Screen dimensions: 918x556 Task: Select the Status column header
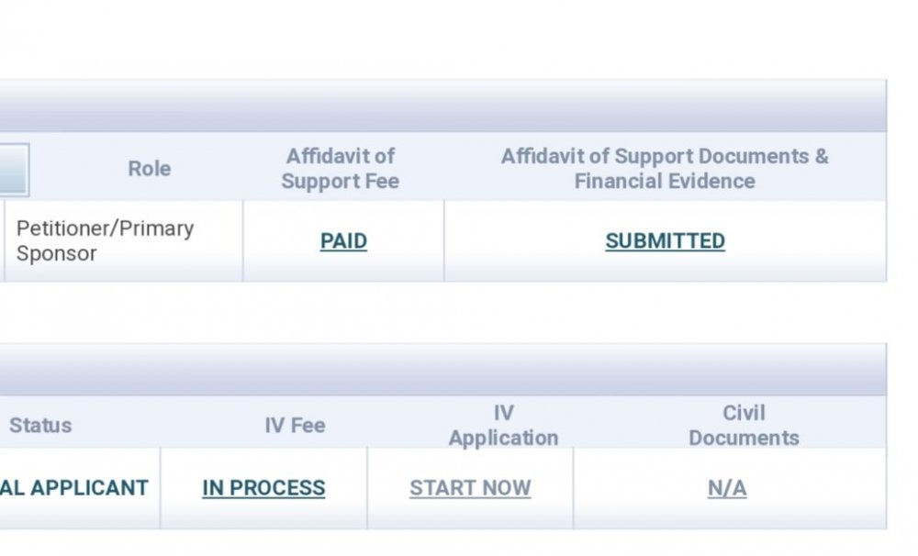click(40, 426)
